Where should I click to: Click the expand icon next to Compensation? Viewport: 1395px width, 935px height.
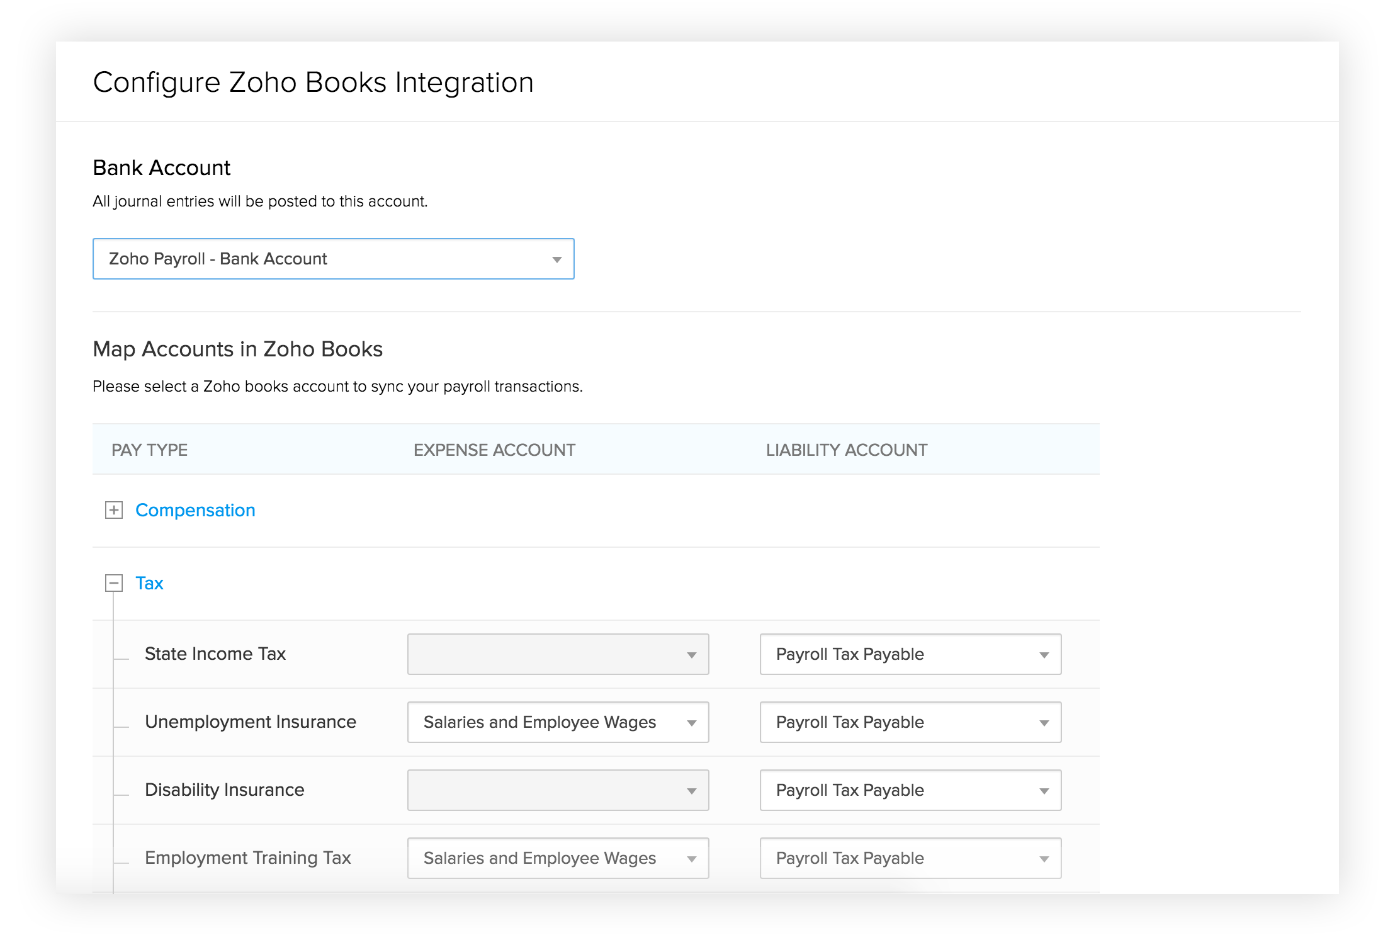tap(116, 510)
